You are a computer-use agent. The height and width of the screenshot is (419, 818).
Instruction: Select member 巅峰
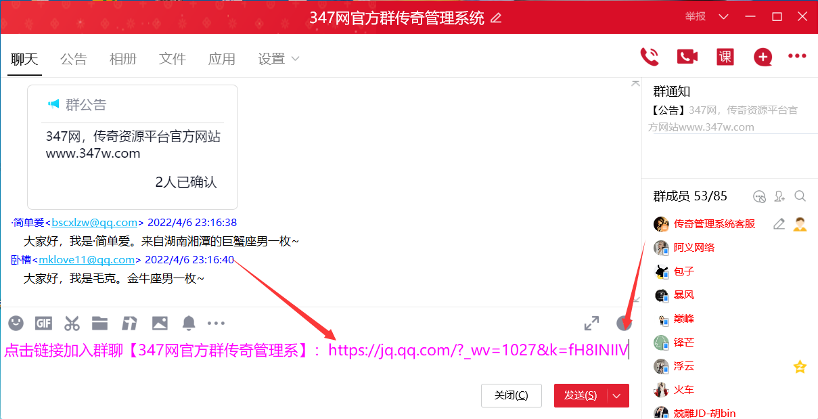click(684, 319)
